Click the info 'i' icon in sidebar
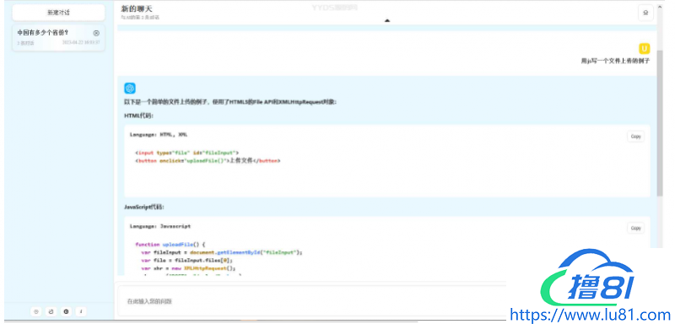This screenshot has height=324, width=675. tap(81, 311)
